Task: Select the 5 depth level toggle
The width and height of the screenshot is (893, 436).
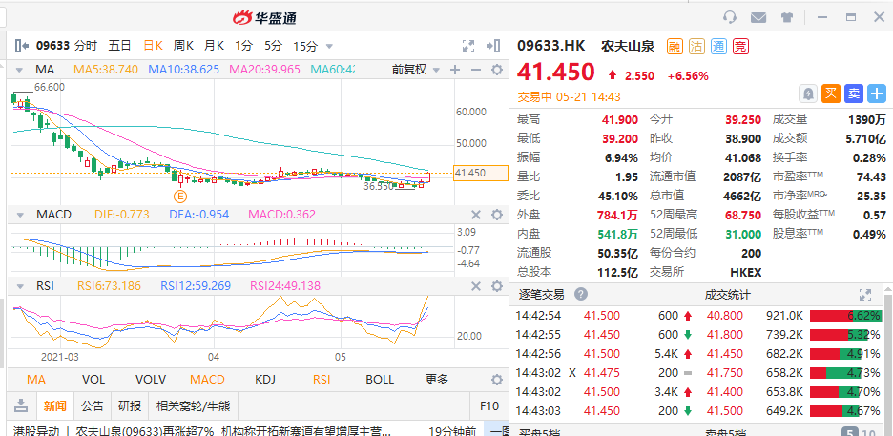Action: (849, 431)
